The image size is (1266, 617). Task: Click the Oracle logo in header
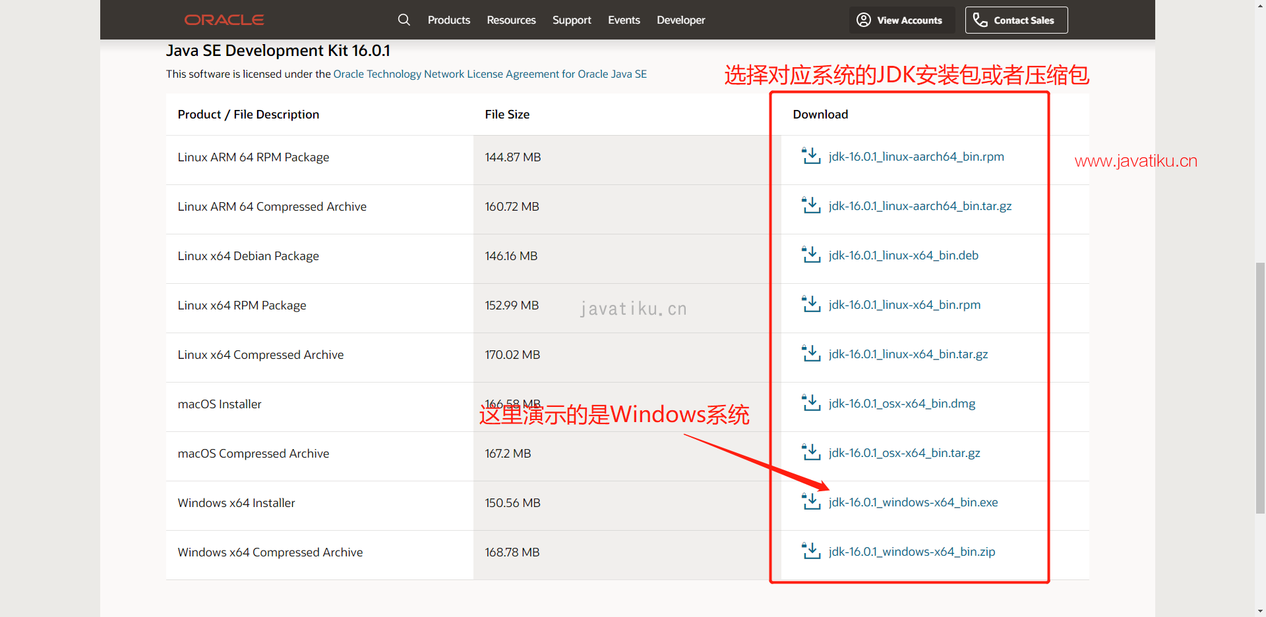(224, 20)
